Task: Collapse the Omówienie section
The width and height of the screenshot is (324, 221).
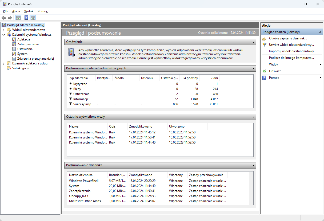Action: coord(254,42)
